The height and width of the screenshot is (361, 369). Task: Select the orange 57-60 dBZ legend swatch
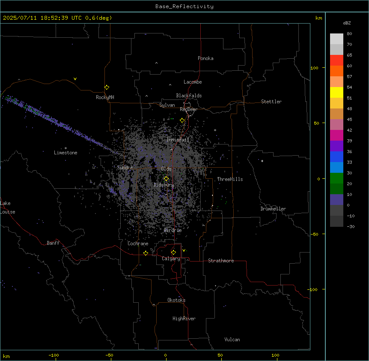[x=336, y=71]
